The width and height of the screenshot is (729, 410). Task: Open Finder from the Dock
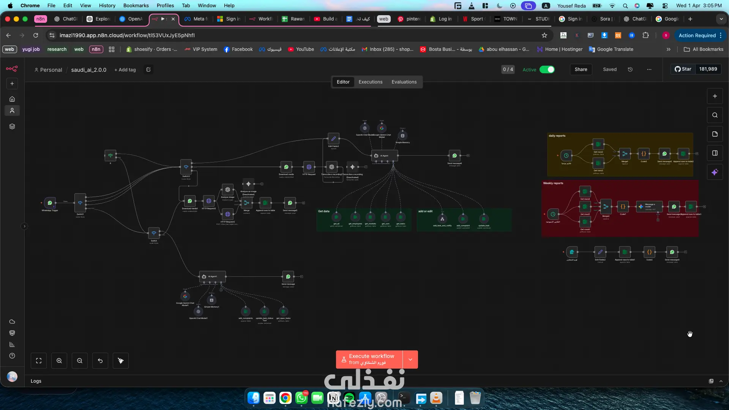click(254, 398)
